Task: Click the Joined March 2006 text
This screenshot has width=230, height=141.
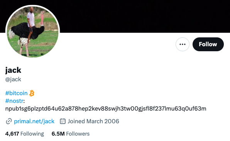Action: [93, 121]
